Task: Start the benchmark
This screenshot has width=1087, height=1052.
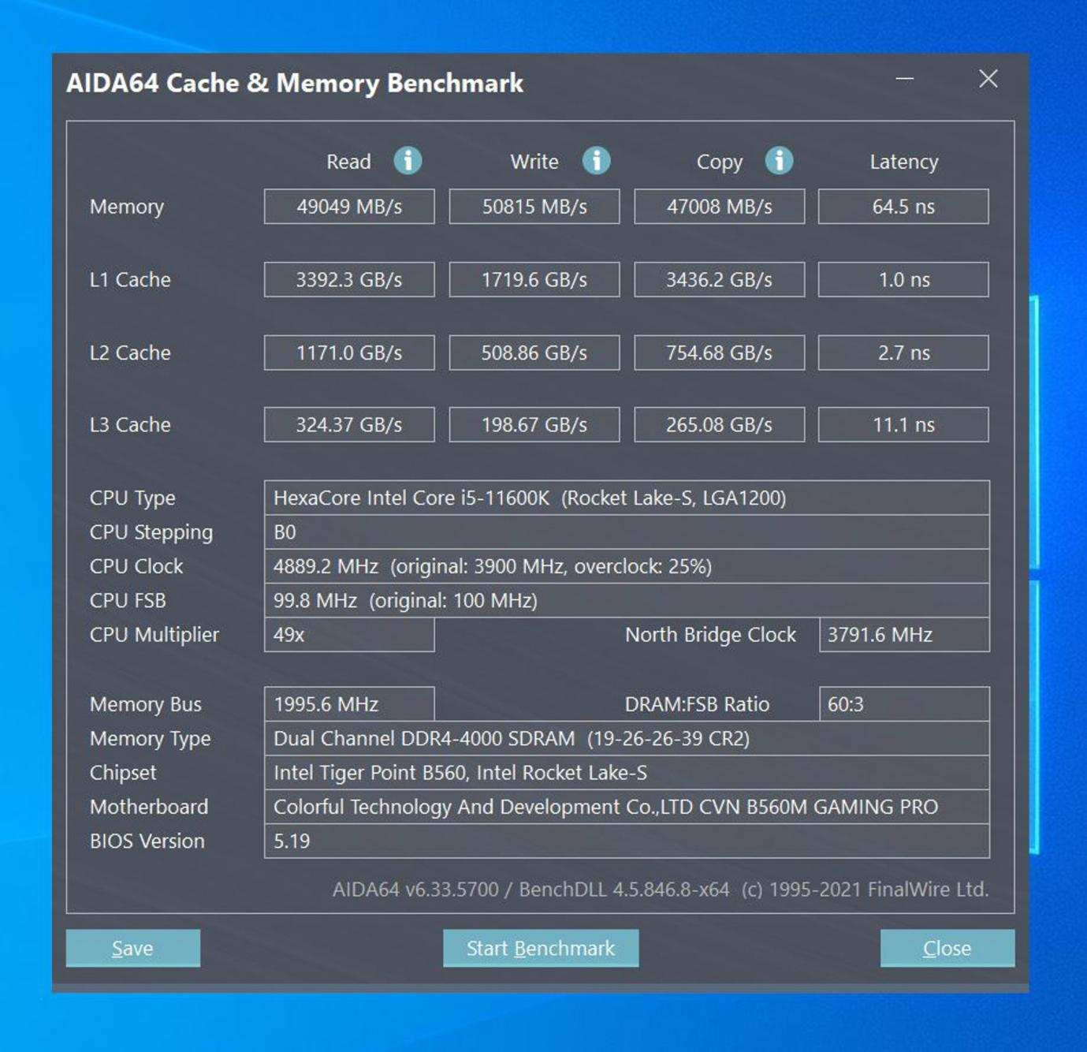Action: (x=541, y=948)
